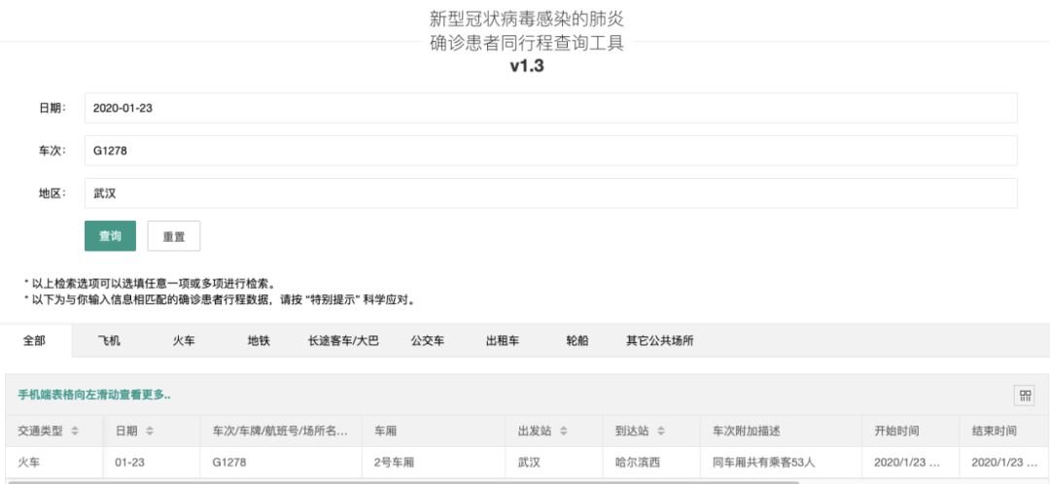The height and width of the screenshot is (484, 1050).
Task: Open the column filter grid icon
Action: tap(1026, 395)
